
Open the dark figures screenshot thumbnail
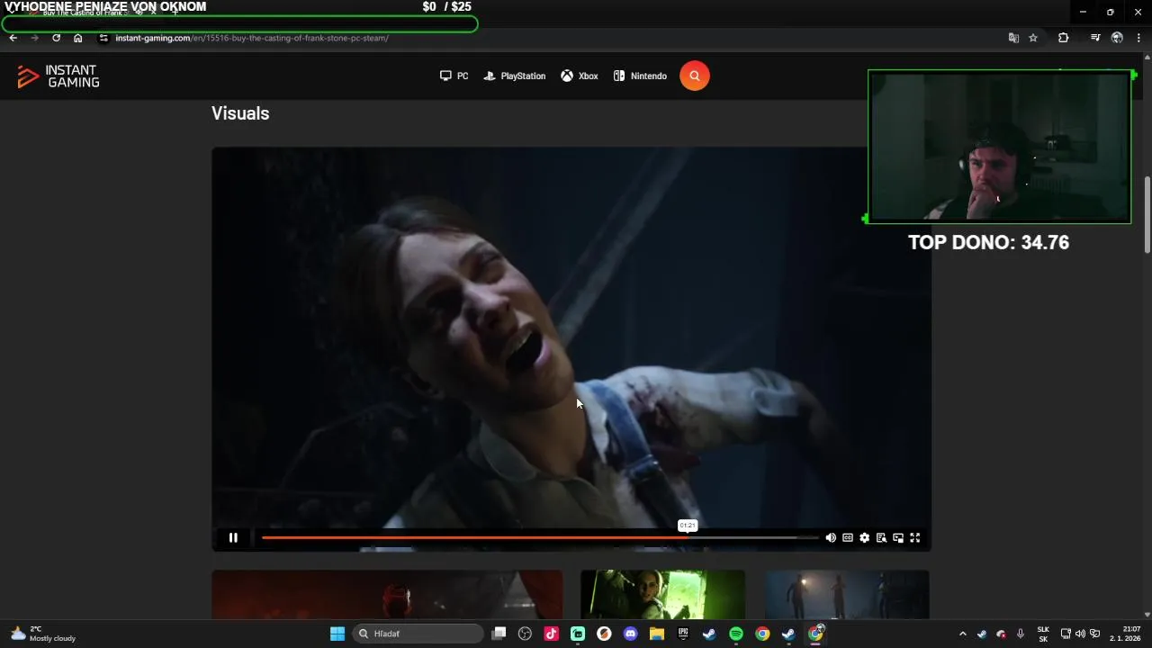(847, 594)
